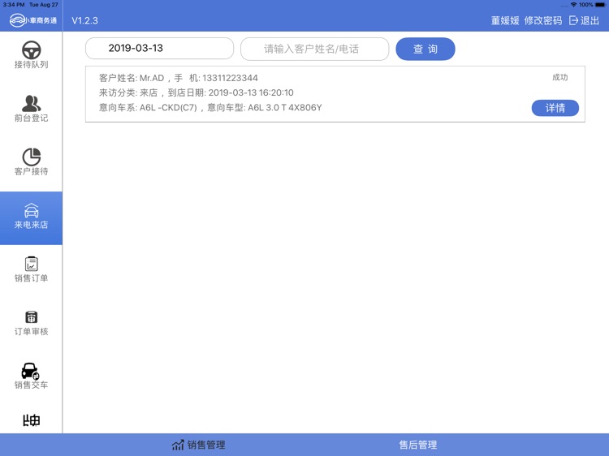Switch to 销售管理 tab

pyautogui.click(x=198, y=445)
